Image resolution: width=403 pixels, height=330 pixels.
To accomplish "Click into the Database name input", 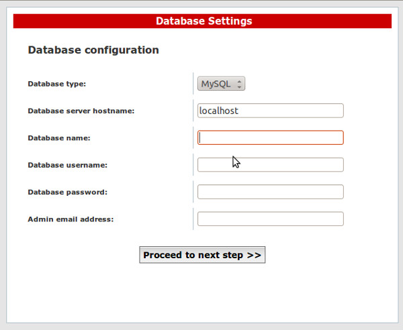I will click(x=270, y=137).
